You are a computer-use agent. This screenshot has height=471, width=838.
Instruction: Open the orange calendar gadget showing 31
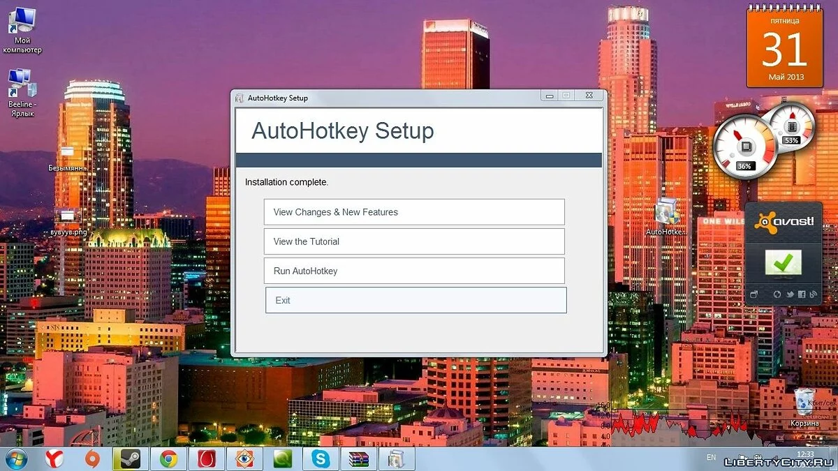click(785, 47)
